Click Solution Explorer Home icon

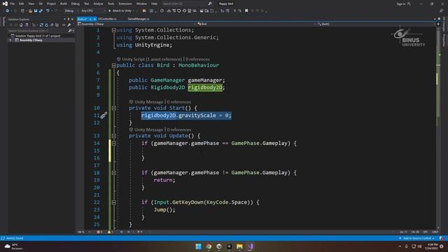pyautogui.click(x=21, y=25)
